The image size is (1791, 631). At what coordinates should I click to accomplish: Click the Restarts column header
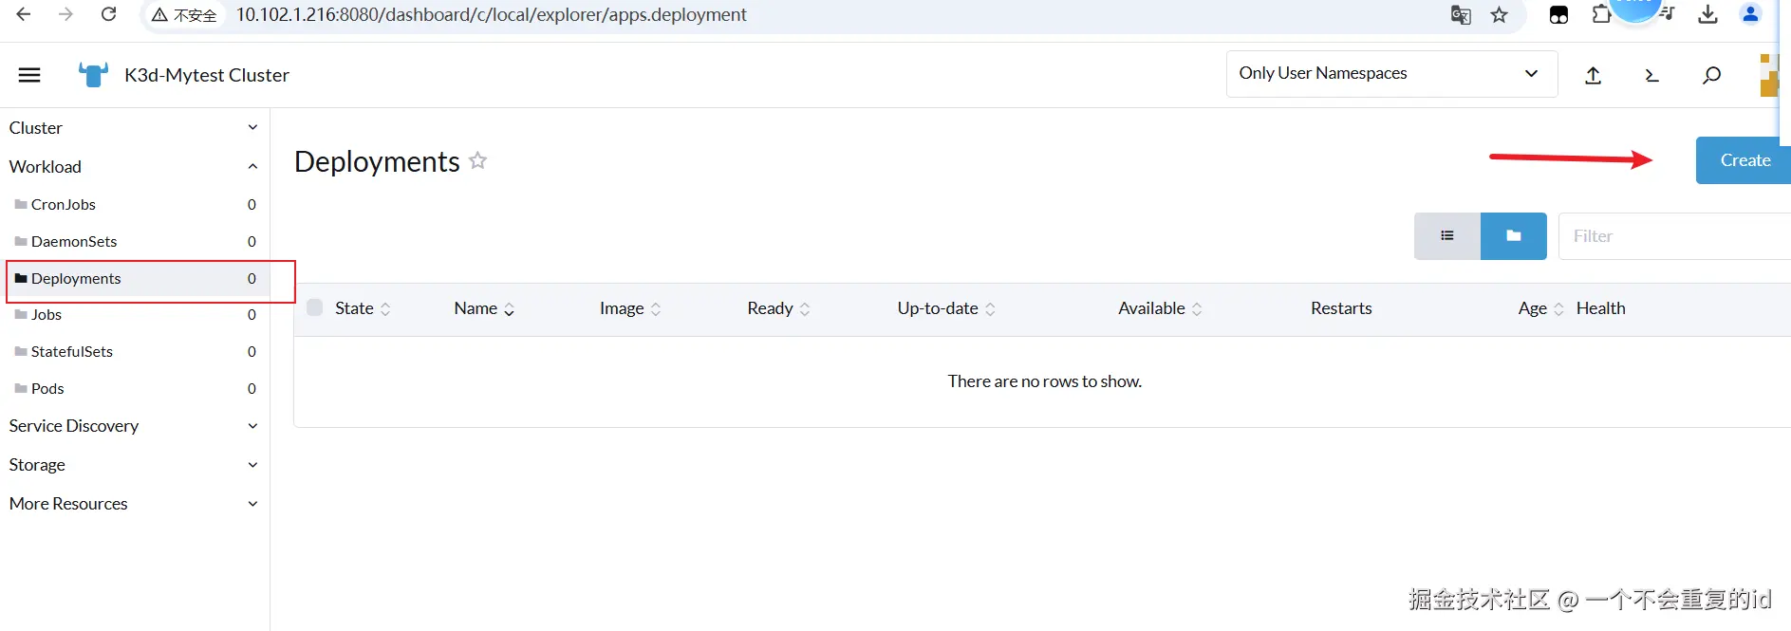tap(1341, 308)
